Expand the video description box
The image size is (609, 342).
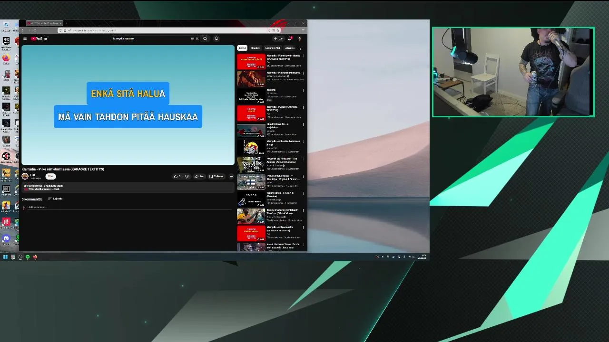pyautogui.click(x=128, y=188)
